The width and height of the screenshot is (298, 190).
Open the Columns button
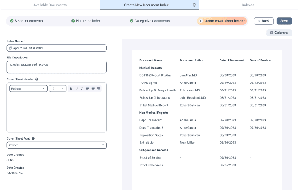coord(279,33)
